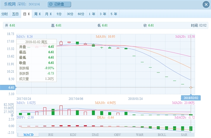Viewport: 211px width, 138px height.
Task: Select the 日K tab
Action: pyautogui.click(x=26, y=14)
